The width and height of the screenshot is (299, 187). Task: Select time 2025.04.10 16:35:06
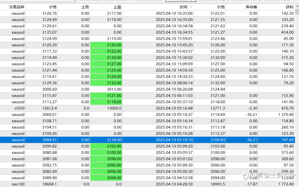click(x=174, y=13)
